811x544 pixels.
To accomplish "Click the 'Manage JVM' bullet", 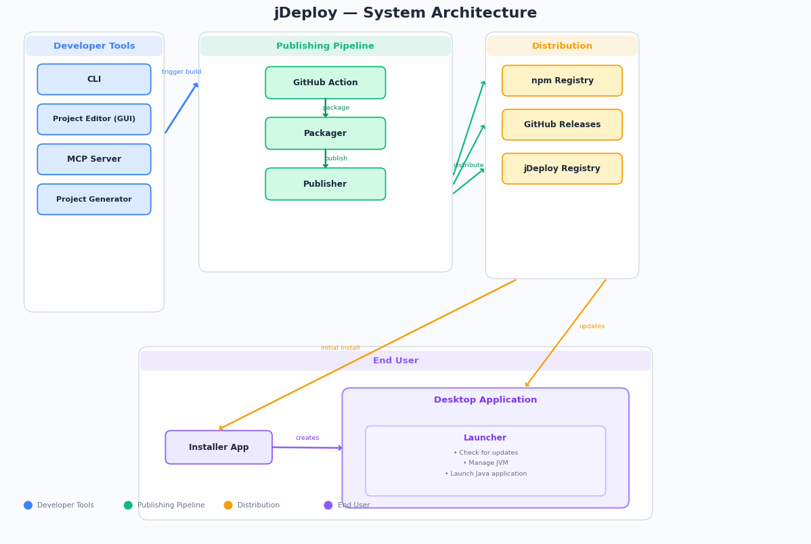I will tap(485, 463).
